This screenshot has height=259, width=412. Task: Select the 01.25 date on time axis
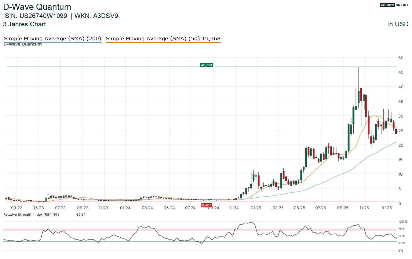coord(256,208)
